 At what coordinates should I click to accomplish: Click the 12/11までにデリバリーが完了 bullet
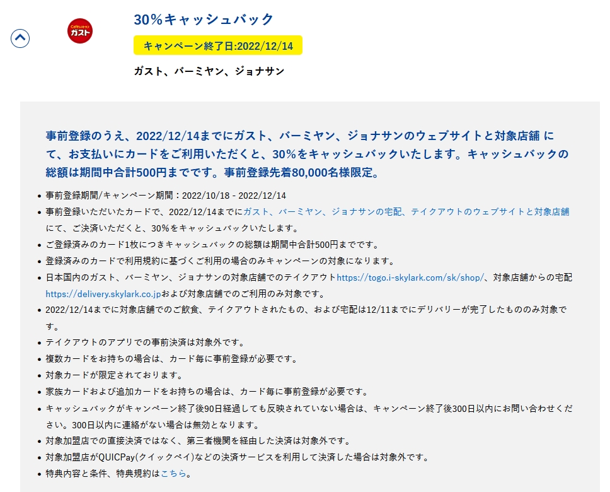click(306, 318)
